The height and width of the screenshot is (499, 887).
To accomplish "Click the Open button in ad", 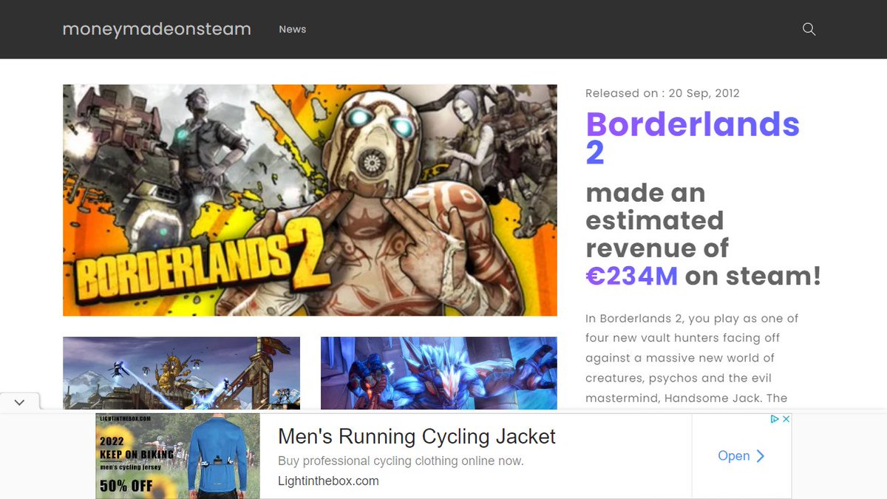I will coord(741,456).
